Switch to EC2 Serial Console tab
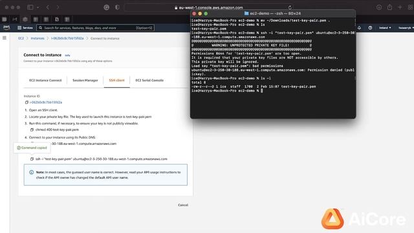 coord(149,80)
